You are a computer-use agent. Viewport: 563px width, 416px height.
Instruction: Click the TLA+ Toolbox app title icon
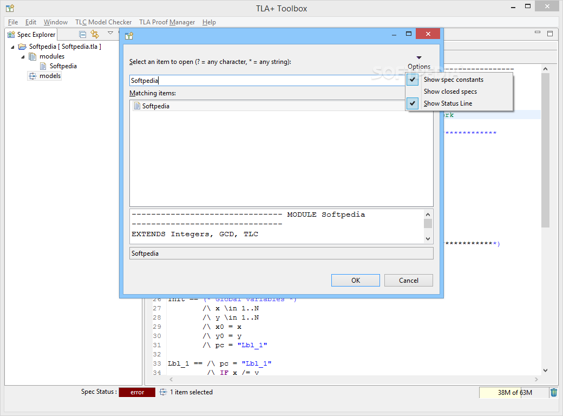(10, 8)
